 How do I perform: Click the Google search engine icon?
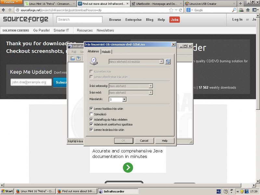188,10
